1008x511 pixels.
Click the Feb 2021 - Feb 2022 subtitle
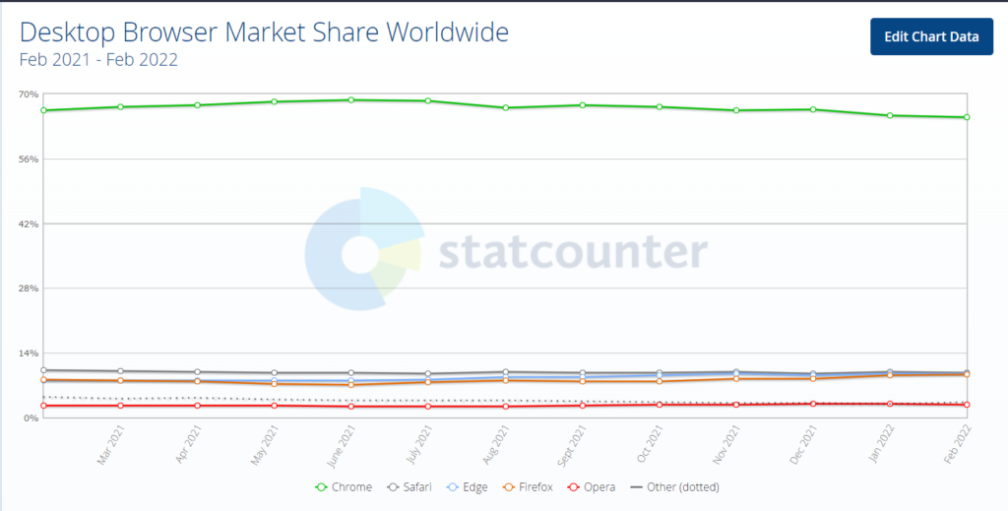98,59
